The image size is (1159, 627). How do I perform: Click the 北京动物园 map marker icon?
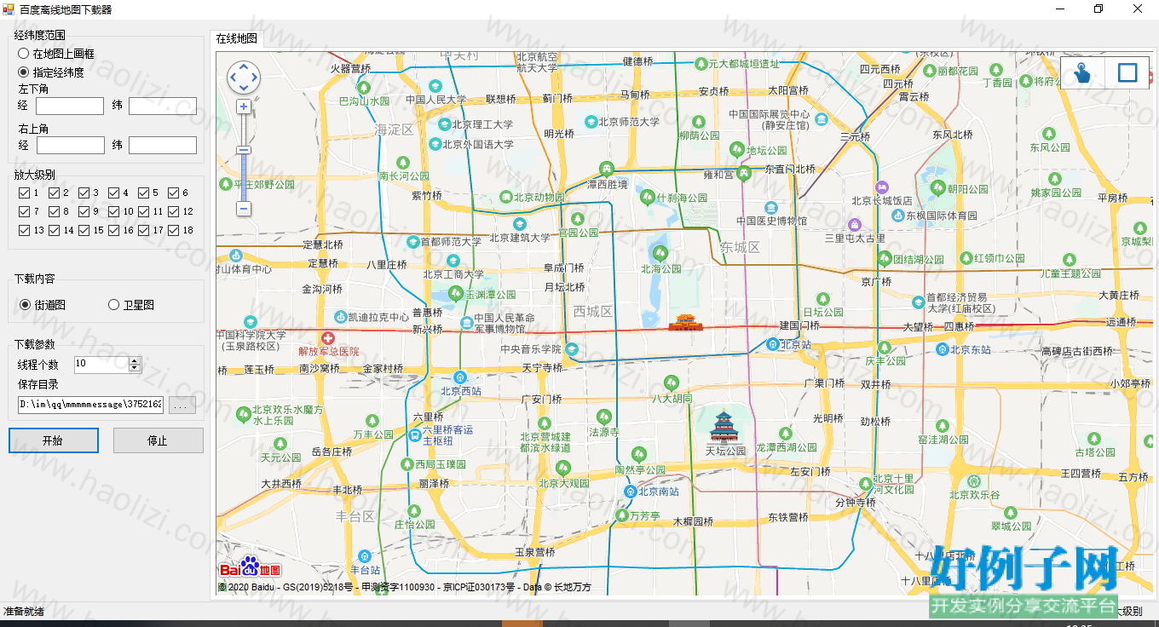[505, 198]
